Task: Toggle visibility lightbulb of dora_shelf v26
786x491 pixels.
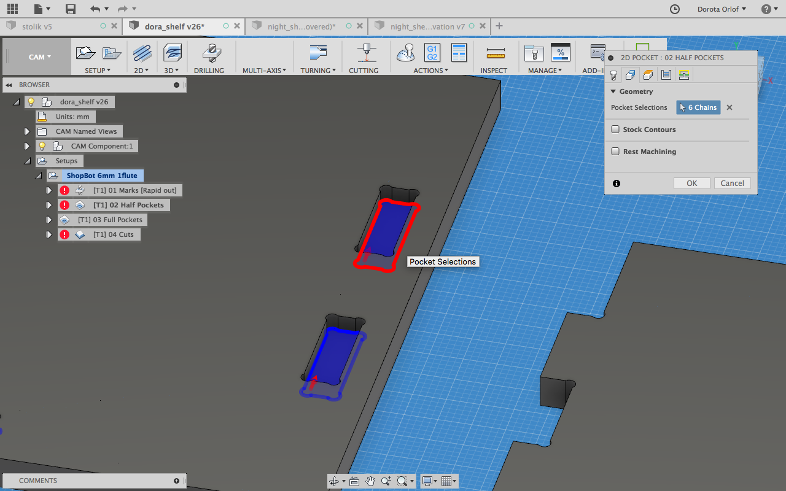Action: pos(31,102)
